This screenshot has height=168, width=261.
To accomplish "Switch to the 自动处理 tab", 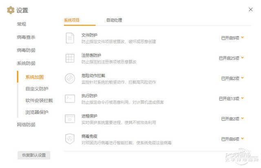I will 114,20.
